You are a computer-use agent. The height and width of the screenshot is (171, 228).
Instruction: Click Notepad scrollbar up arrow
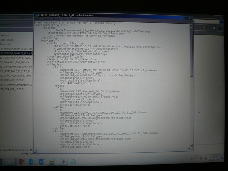(191, 26)
